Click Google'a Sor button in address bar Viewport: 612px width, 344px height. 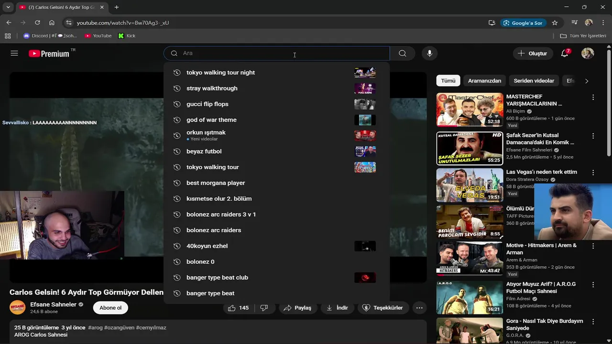[523, 22]
